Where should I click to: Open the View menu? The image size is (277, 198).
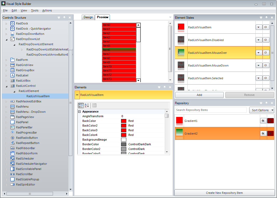coord(24,10)
